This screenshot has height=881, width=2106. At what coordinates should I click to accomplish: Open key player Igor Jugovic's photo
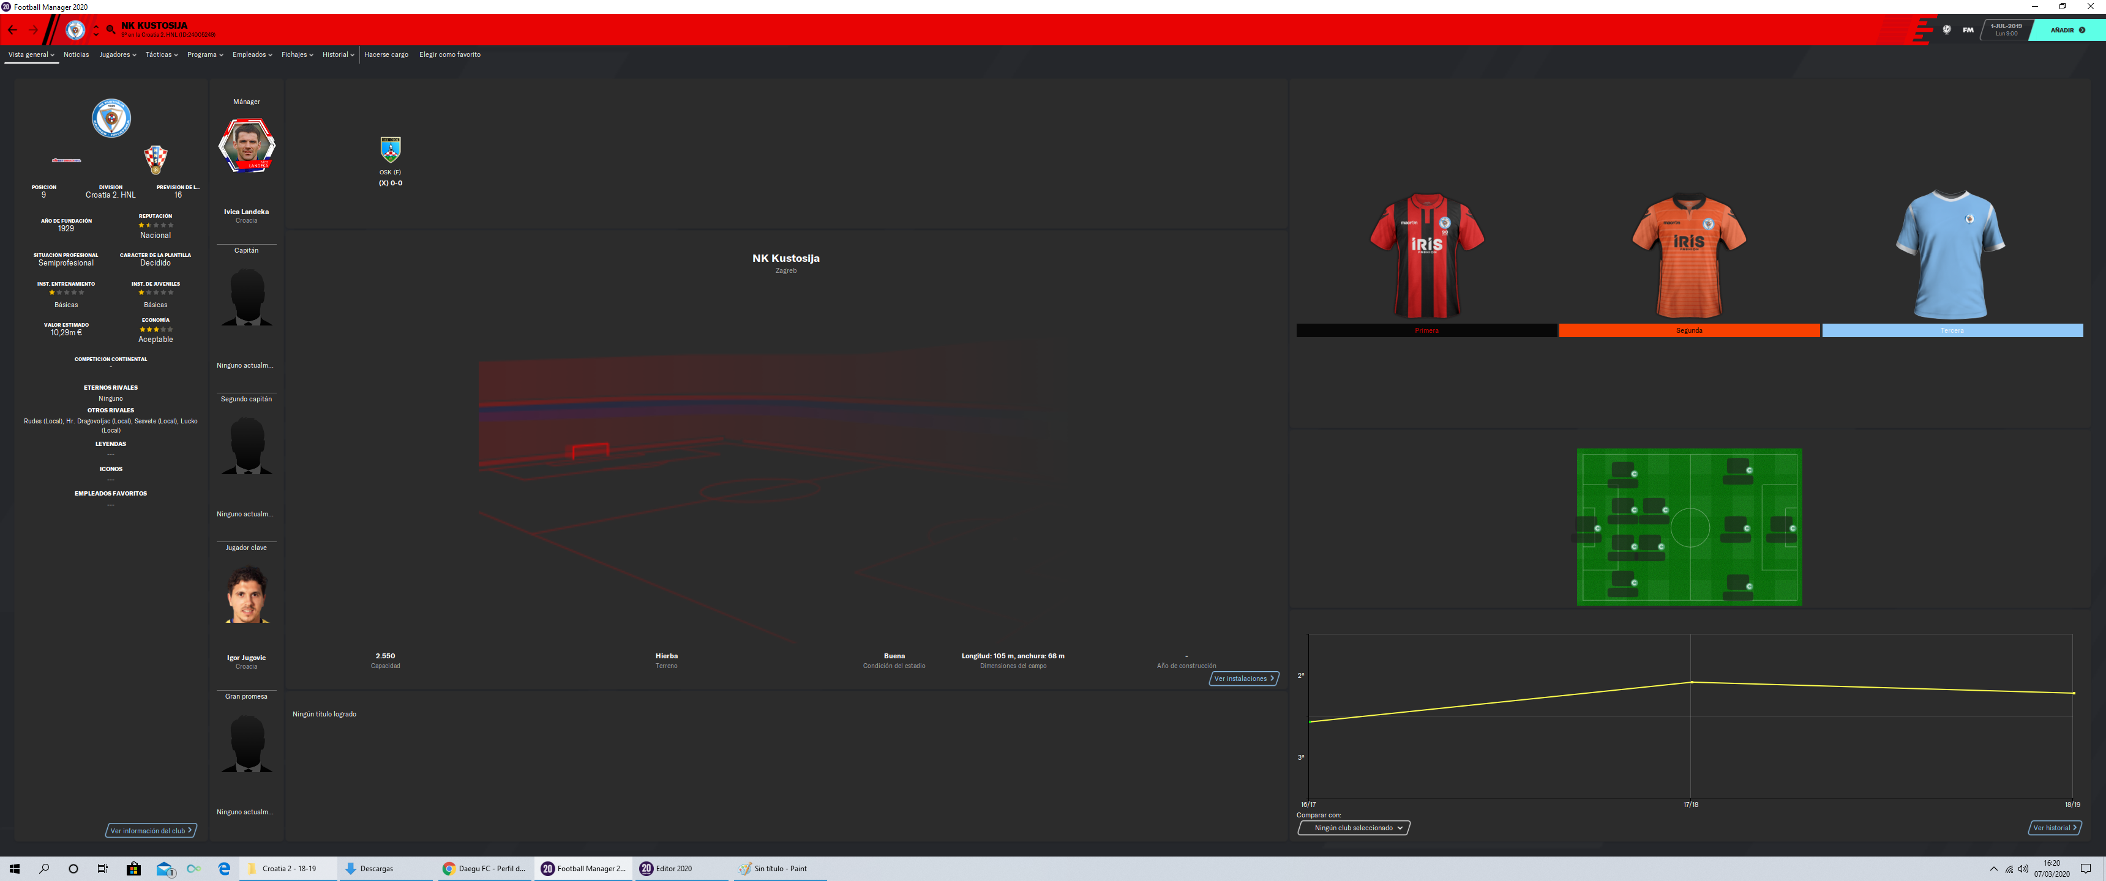tap(246, 594)
